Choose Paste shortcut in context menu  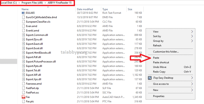point(161,62)
